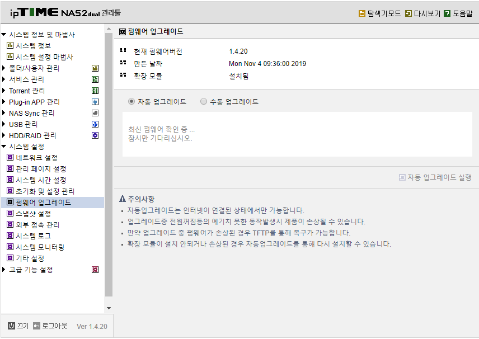The image size is (479, 339).
Task: Click the icon beside 스냅샷 설정
Action: pos(10,214)
